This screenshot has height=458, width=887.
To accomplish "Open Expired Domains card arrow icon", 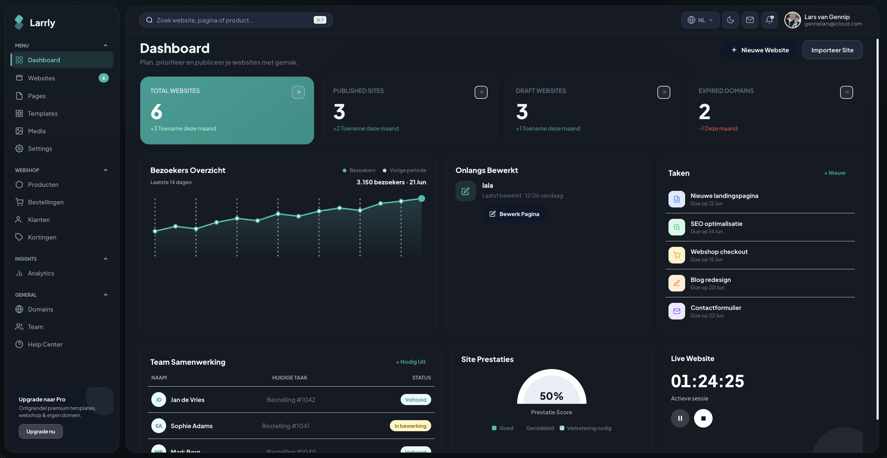I will 846,92.
